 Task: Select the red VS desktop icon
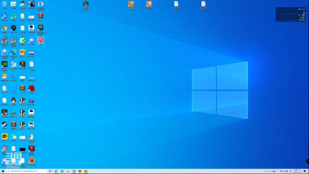pyautogui.click(x=32, y=150)
